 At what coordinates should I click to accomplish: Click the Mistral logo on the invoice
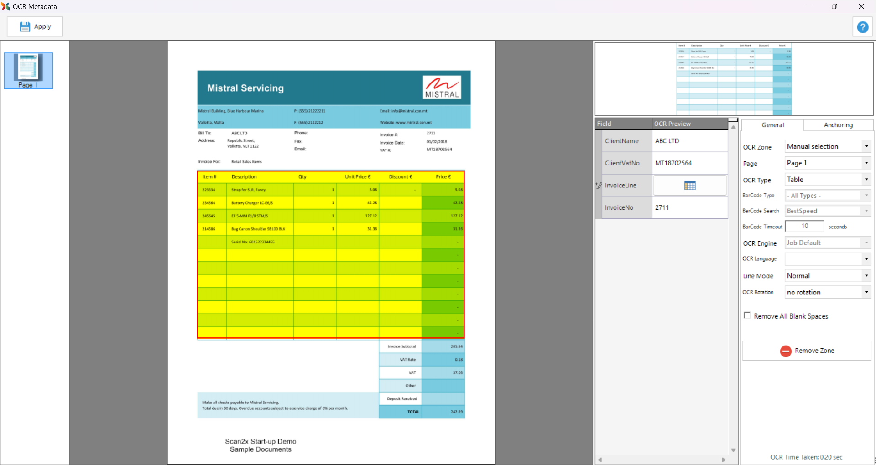442,88
